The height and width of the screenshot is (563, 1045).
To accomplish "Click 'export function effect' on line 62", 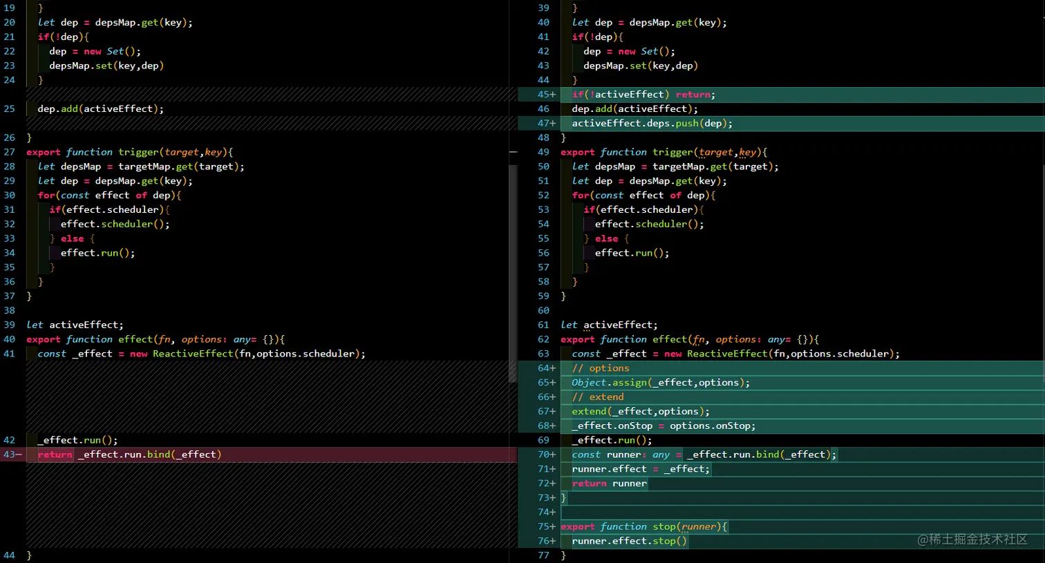I will pos(624,339).
